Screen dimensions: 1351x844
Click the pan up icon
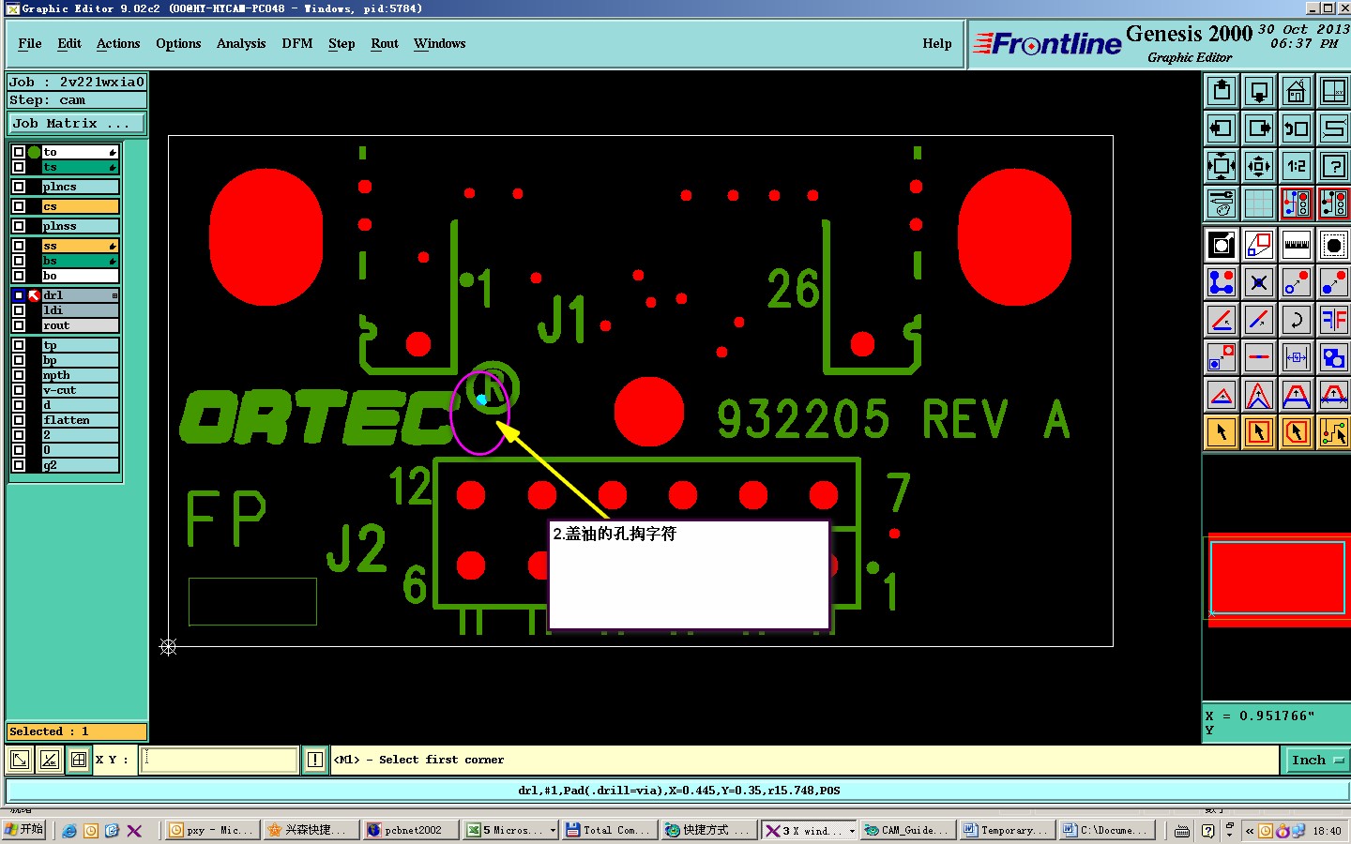[x=1222, y=91]
